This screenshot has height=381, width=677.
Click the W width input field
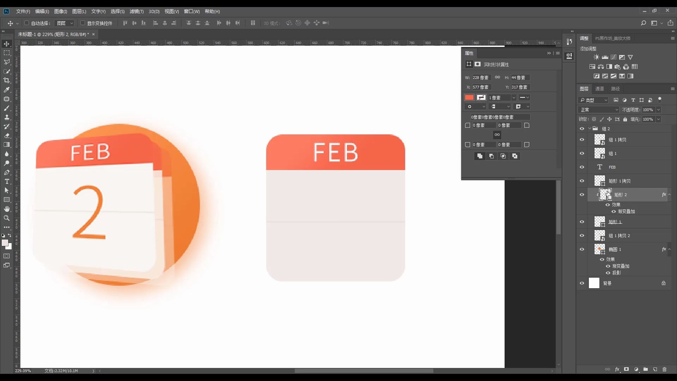(x=481, y=78)
